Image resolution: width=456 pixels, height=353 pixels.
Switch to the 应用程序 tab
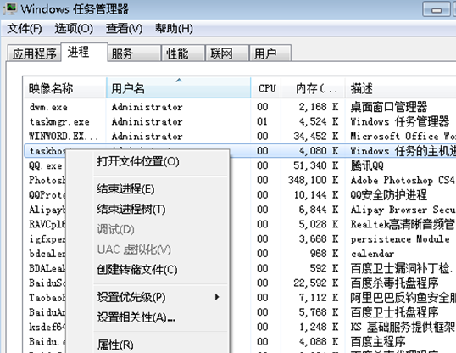pos(34,53)
